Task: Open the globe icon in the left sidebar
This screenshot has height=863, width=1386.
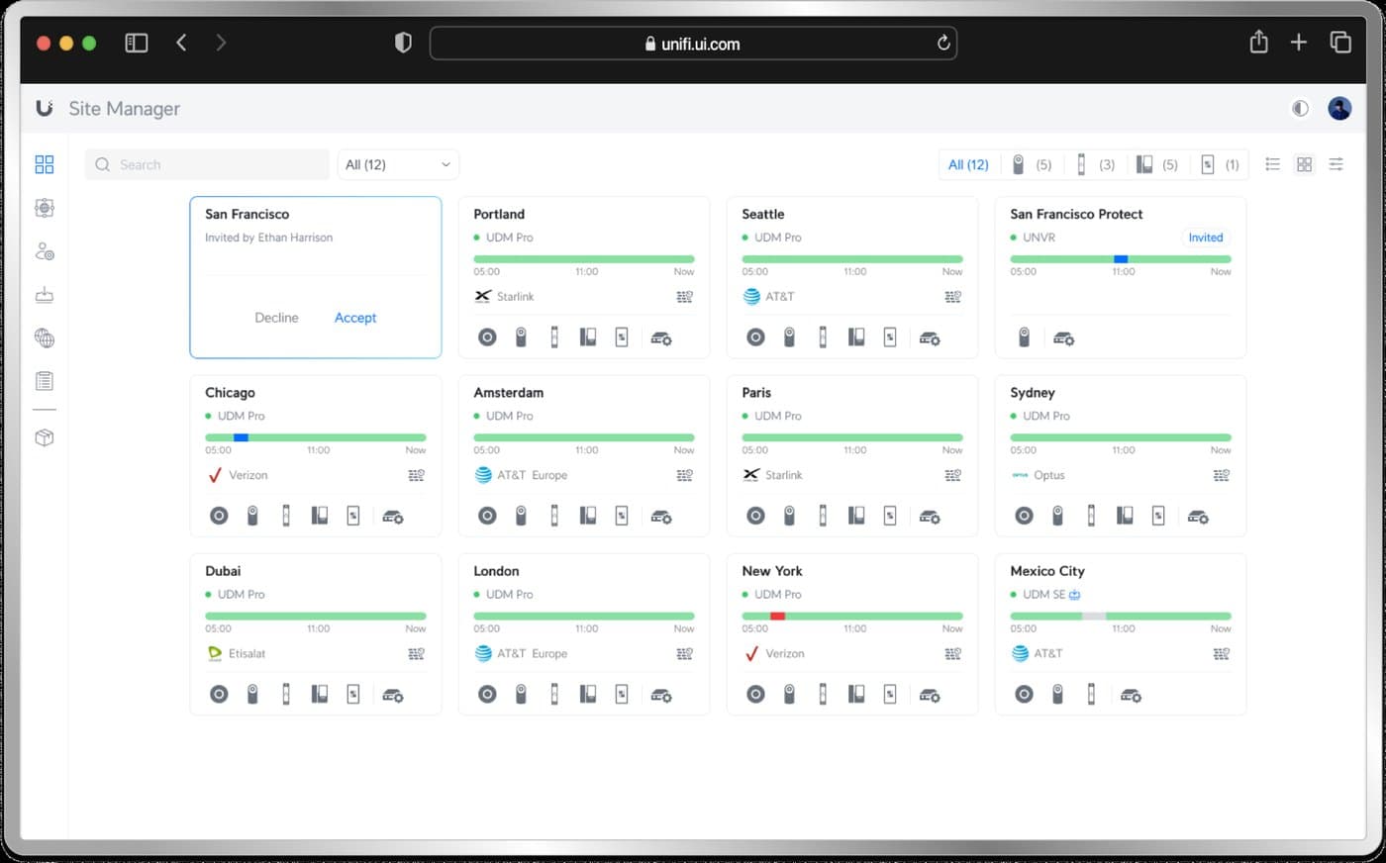Action: 45,338
